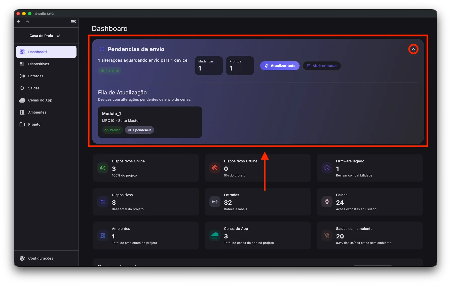The height and width of the screenshot is (285, 451).
Task: Open Projeto in the sidebar
Action: click(46, 124)
